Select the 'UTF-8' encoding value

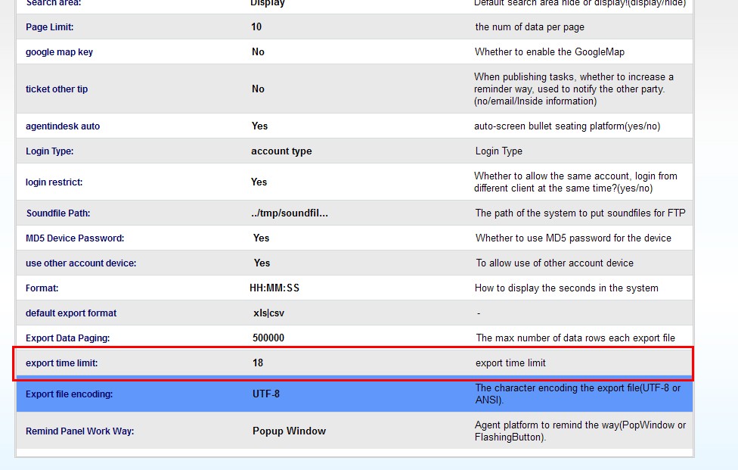tap(266, 394)
